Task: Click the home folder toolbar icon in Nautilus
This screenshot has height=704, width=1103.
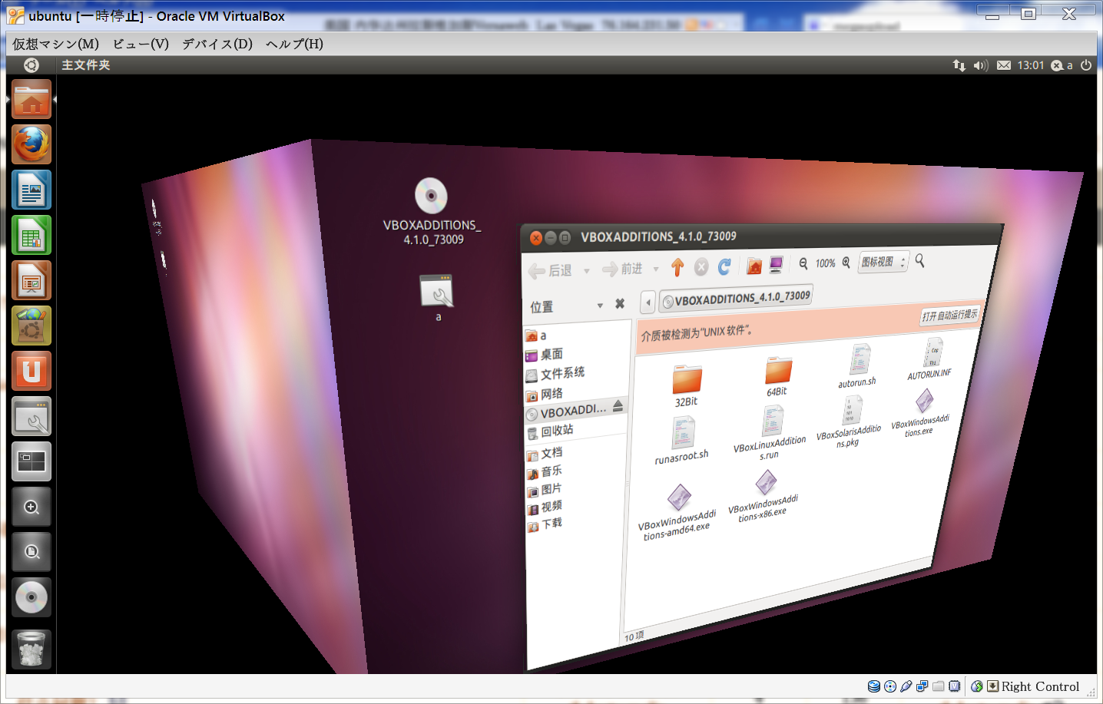Action: (754, 266)
